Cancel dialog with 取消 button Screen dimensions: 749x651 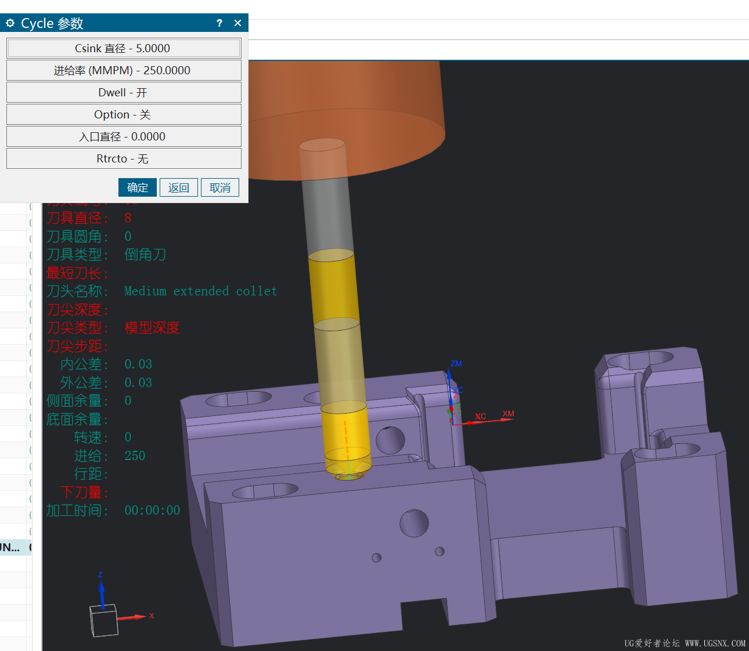point(220,187)
